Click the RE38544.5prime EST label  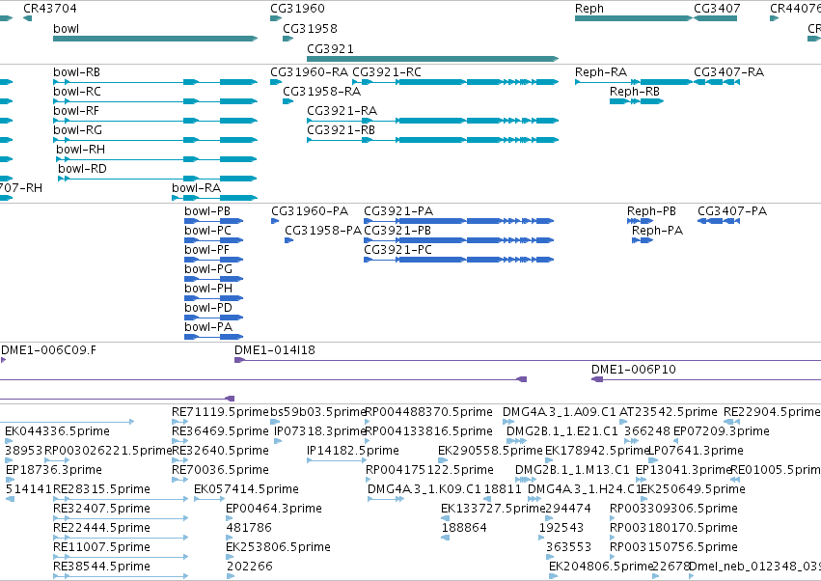101,567
